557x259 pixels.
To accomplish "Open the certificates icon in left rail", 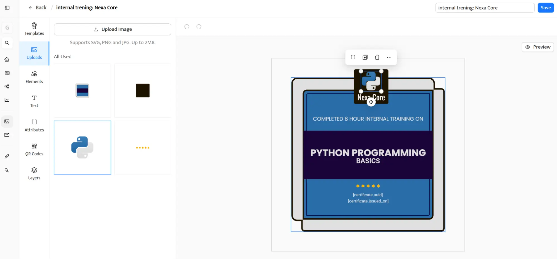I will tap(7, 73).
